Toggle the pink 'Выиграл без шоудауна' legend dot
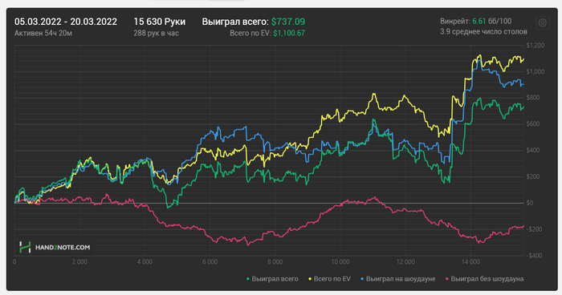 (x=447, y=279)
